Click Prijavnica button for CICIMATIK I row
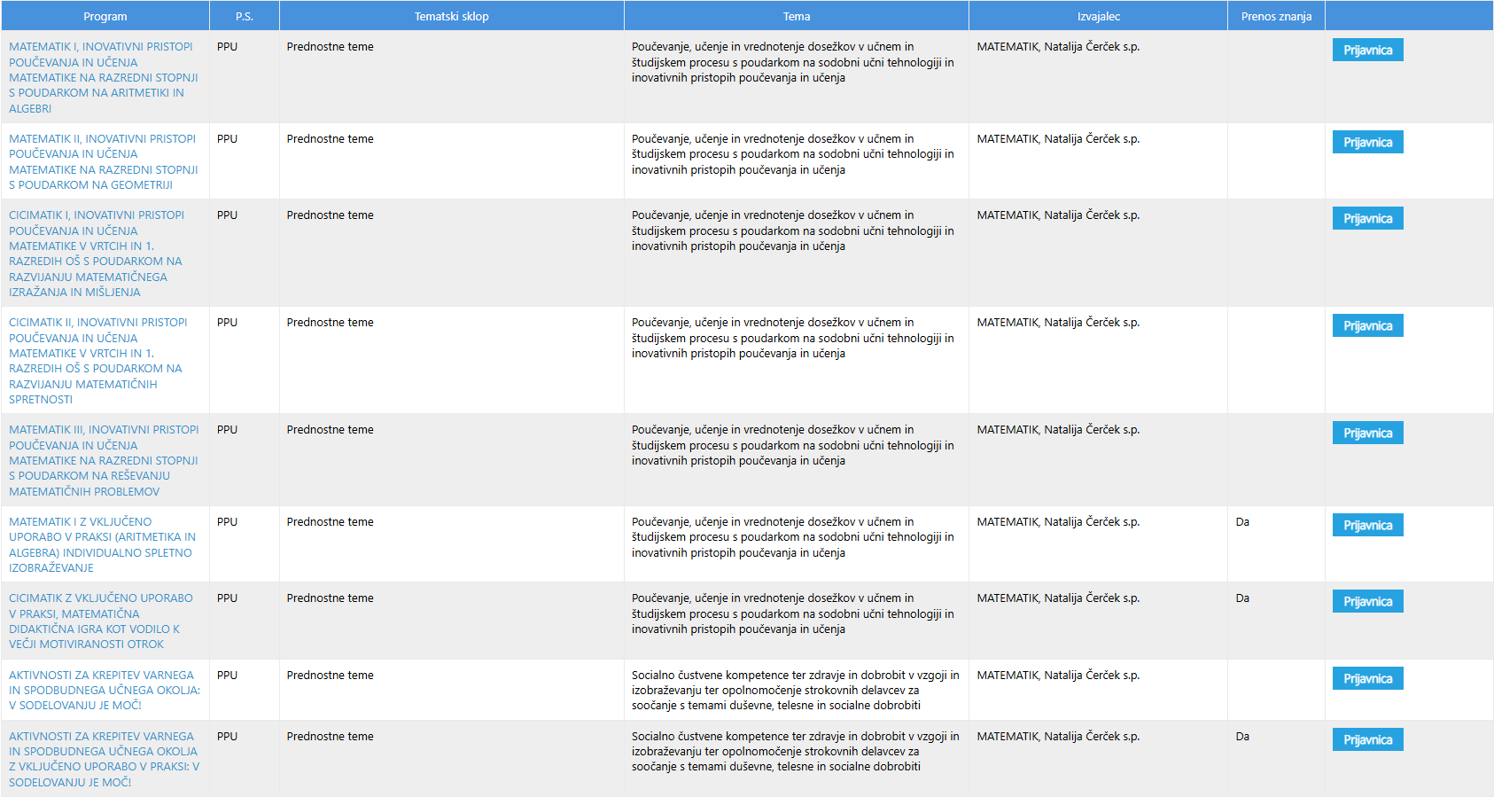Image resolution: width=1494 pixels, height=797 pixels. coord(1367,218)
